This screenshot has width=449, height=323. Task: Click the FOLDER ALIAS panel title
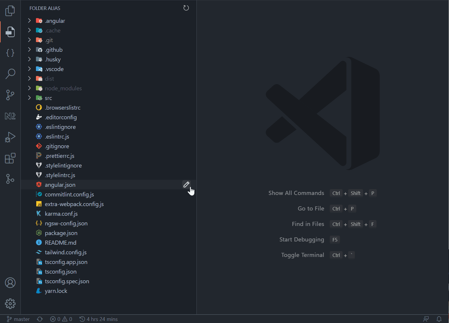coord(45,8)
